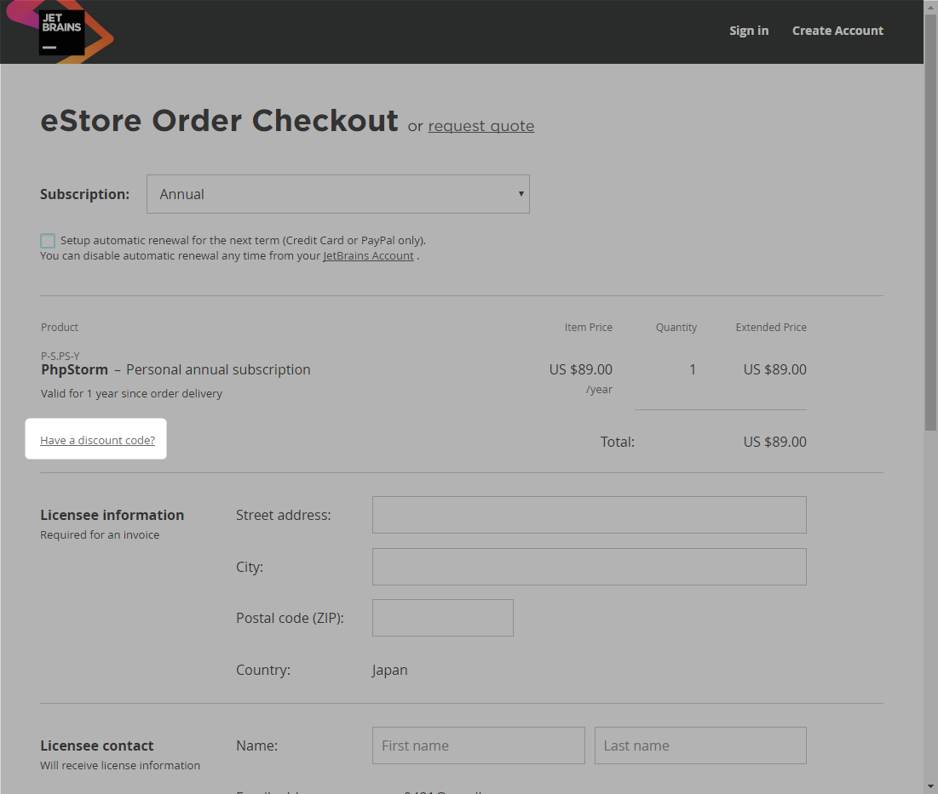Image resolution: width=938 pixels, height=794 pixels.
Task: Click the product code P-S.PS-Y
Action: pyautogui.click(x=60, y=356)
